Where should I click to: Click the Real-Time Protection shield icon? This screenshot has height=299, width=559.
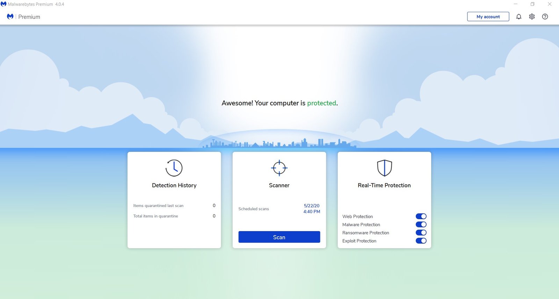[x=384, y=168]
